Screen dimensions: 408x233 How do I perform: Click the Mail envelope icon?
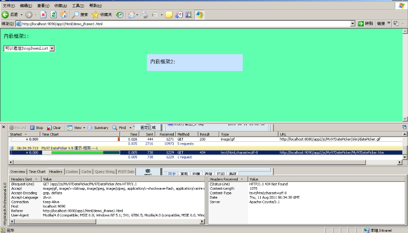coord(132,15)
